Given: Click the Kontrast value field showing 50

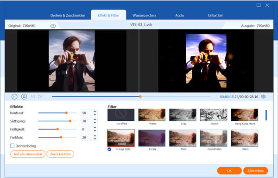Looking at the screenshot, I should click(87, 113).
